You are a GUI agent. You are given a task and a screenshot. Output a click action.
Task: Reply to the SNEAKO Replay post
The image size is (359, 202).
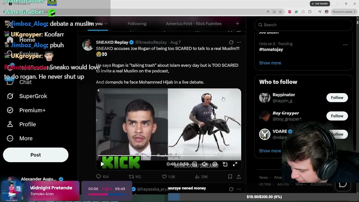(102, 176)
